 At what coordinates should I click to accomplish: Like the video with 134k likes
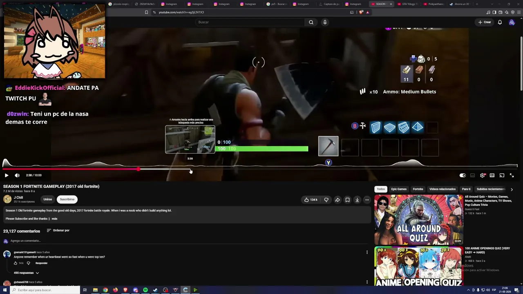311,200
